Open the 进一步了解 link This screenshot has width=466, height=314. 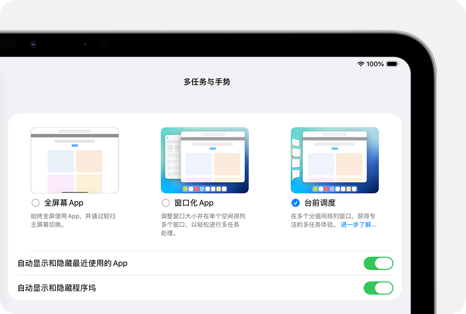tap(357, 225)
